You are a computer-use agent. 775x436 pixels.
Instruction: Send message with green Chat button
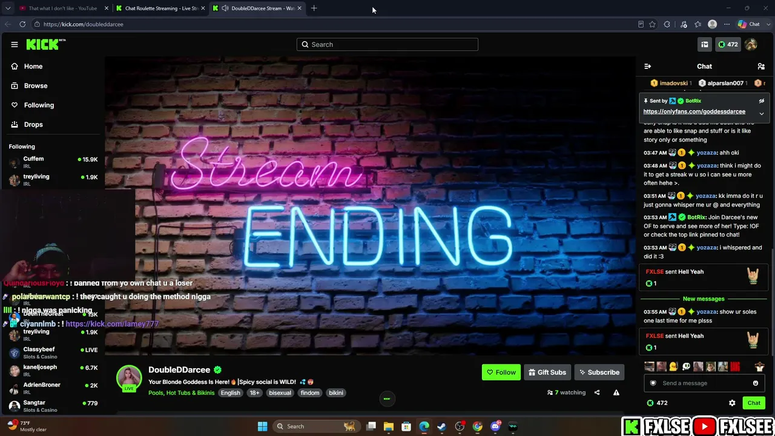754,403
